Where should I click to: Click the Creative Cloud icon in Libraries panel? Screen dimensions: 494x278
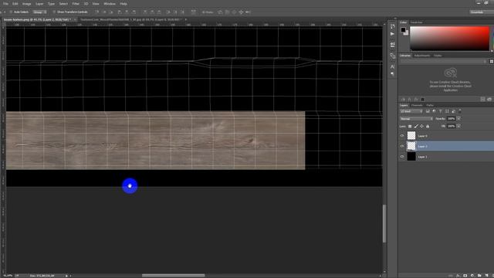pos(451,73)
